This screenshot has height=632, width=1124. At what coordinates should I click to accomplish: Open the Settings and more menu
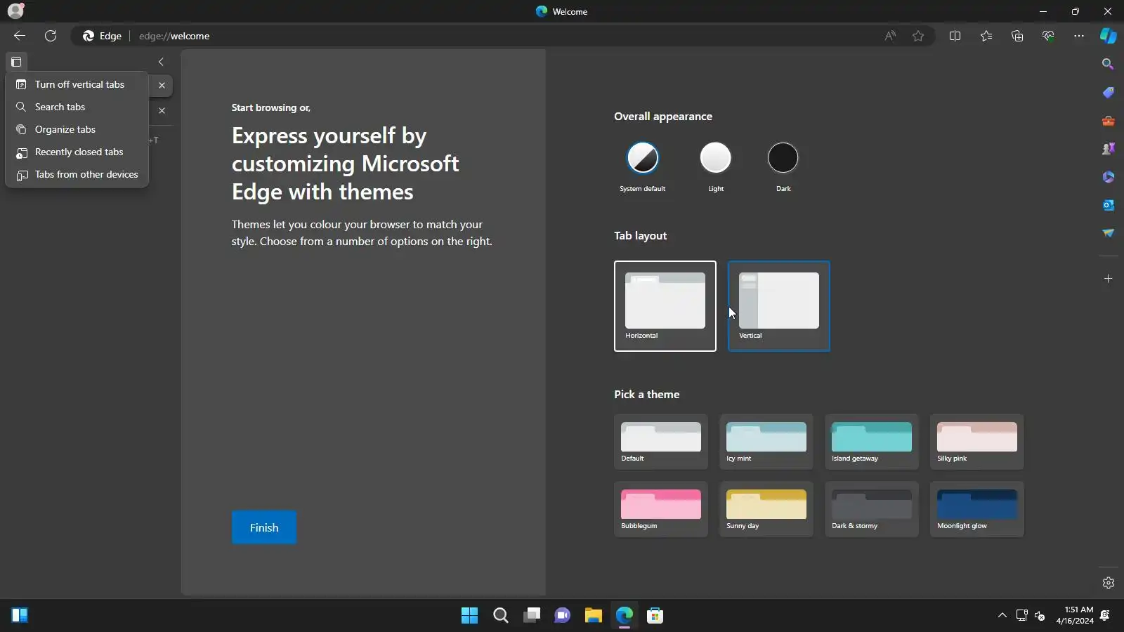pyautogui.click(x=1079, y=36)
